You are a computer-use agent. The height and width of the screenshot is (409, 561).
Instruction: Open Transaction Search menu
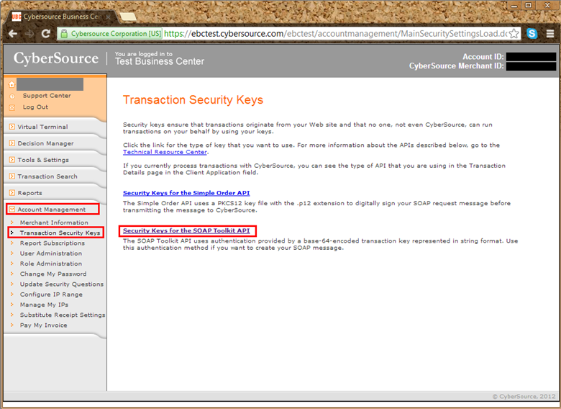[x=47, y=176]
